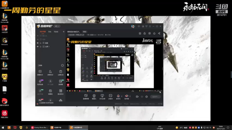232x130 pixels.
Task: Mute the 扬声器 speaker
Action: (126, 97)
